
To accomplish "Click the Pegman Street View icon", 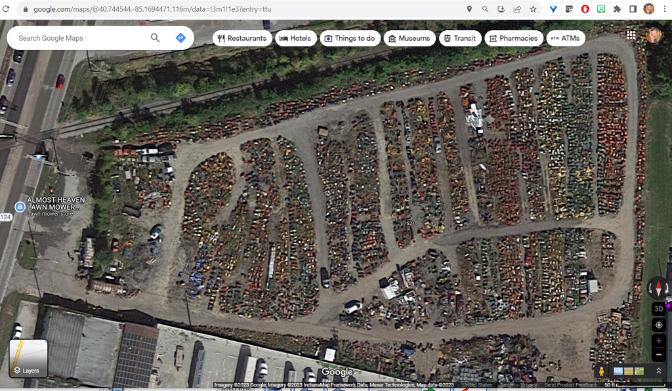I will click(602, 371).
